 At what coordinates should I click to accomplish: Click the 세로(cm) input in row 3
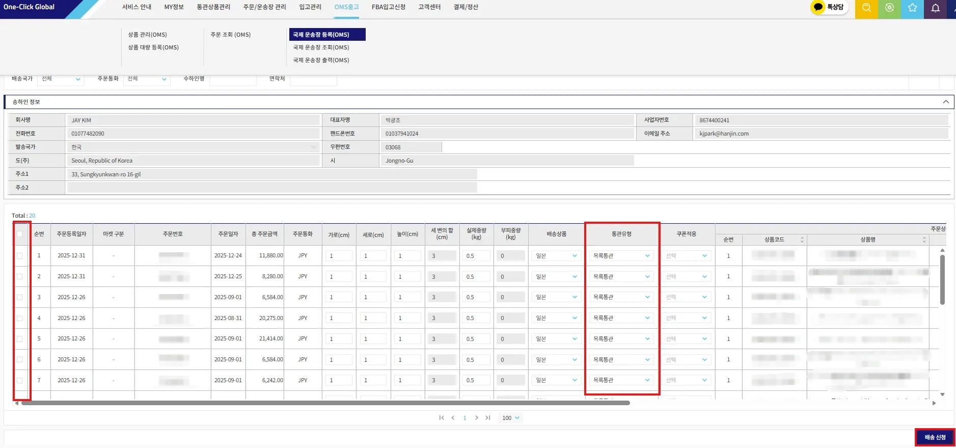point(373,297)
